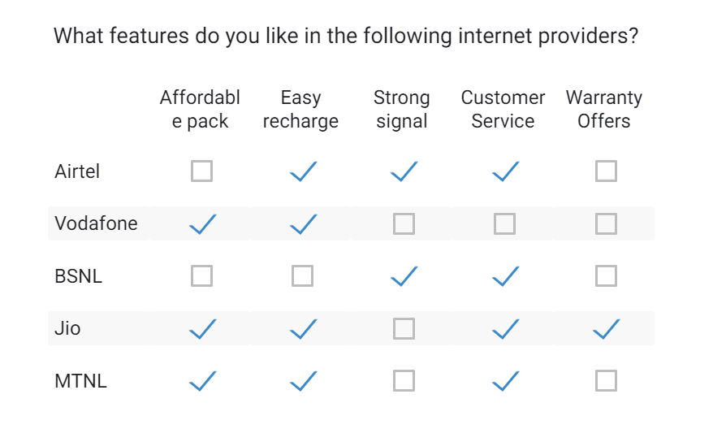Check BSNL Warranty Offers checkbox
Screen dimensions: 726x442
coord(606,276)
